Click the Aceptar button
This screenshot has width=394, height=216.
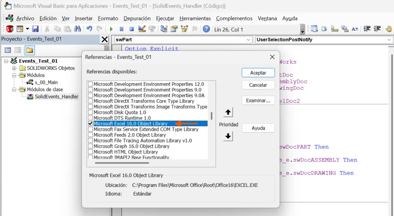click(x=258, y=73)
